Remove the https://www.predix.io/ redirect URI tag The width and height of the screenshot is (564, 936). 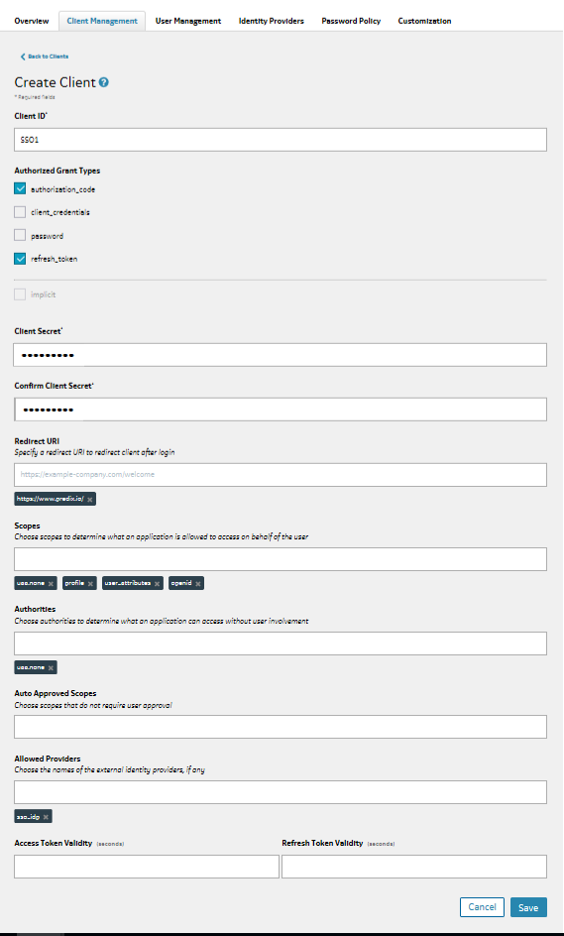(89, 500)
